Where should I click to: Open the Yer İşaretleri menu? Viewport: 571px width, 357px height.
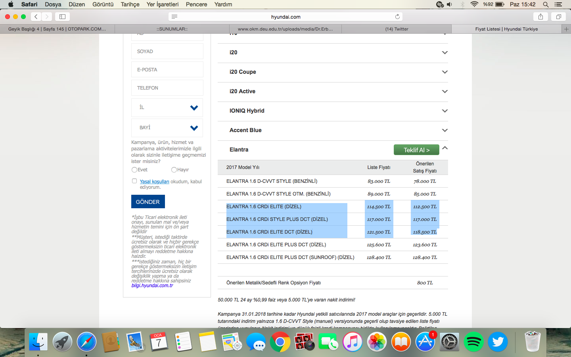click(163, 4)
